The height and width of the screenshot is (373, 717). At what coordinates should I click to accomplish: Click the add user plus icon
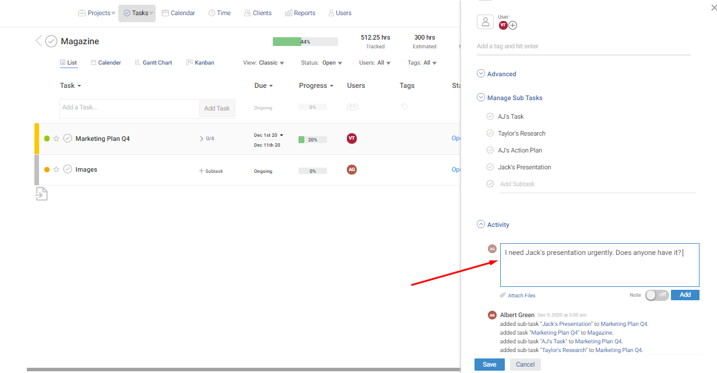[513, 25]
